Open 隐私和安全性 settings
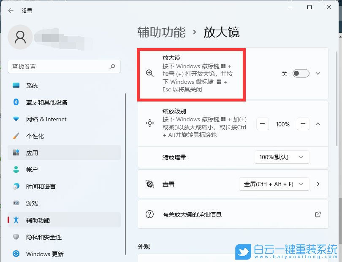 (x=42, y=237)
